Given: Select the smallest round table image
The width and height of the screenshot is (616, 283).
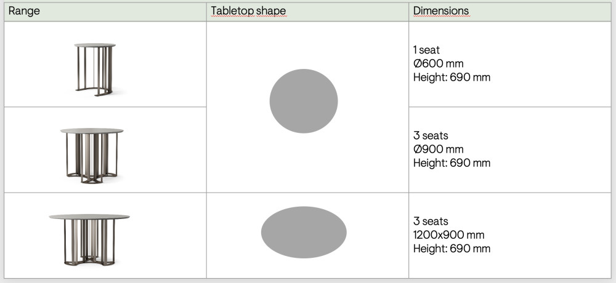Looking at the screenshot, I should [95, 68].
